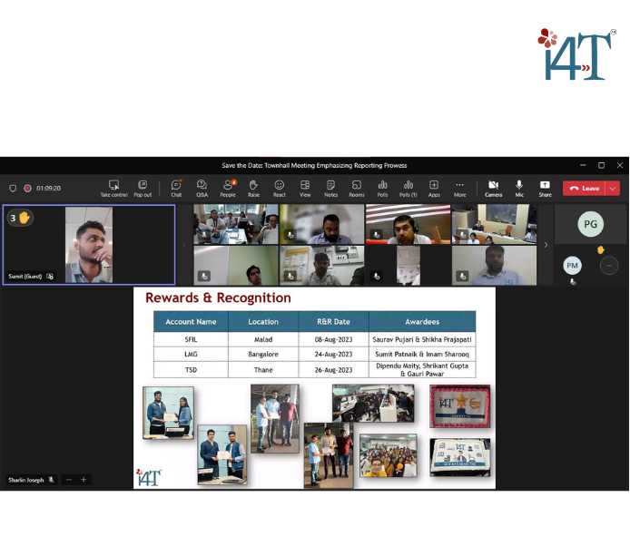
Task: Click the large group selfie photo
Action: point(389,455)
